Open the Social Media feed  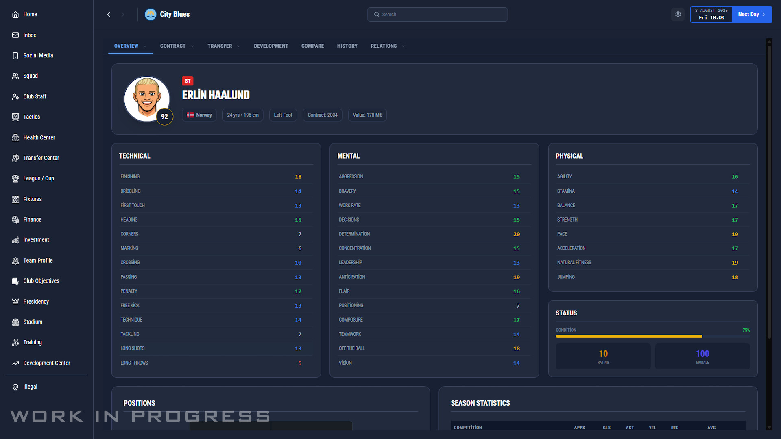pos(38,55)
